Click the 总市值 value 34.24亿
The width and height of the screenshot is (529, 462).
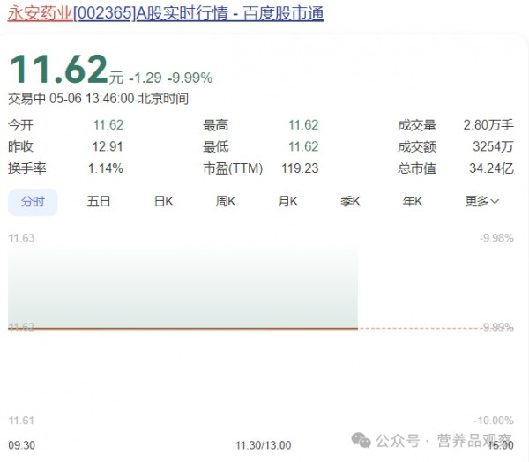(492, 168)
